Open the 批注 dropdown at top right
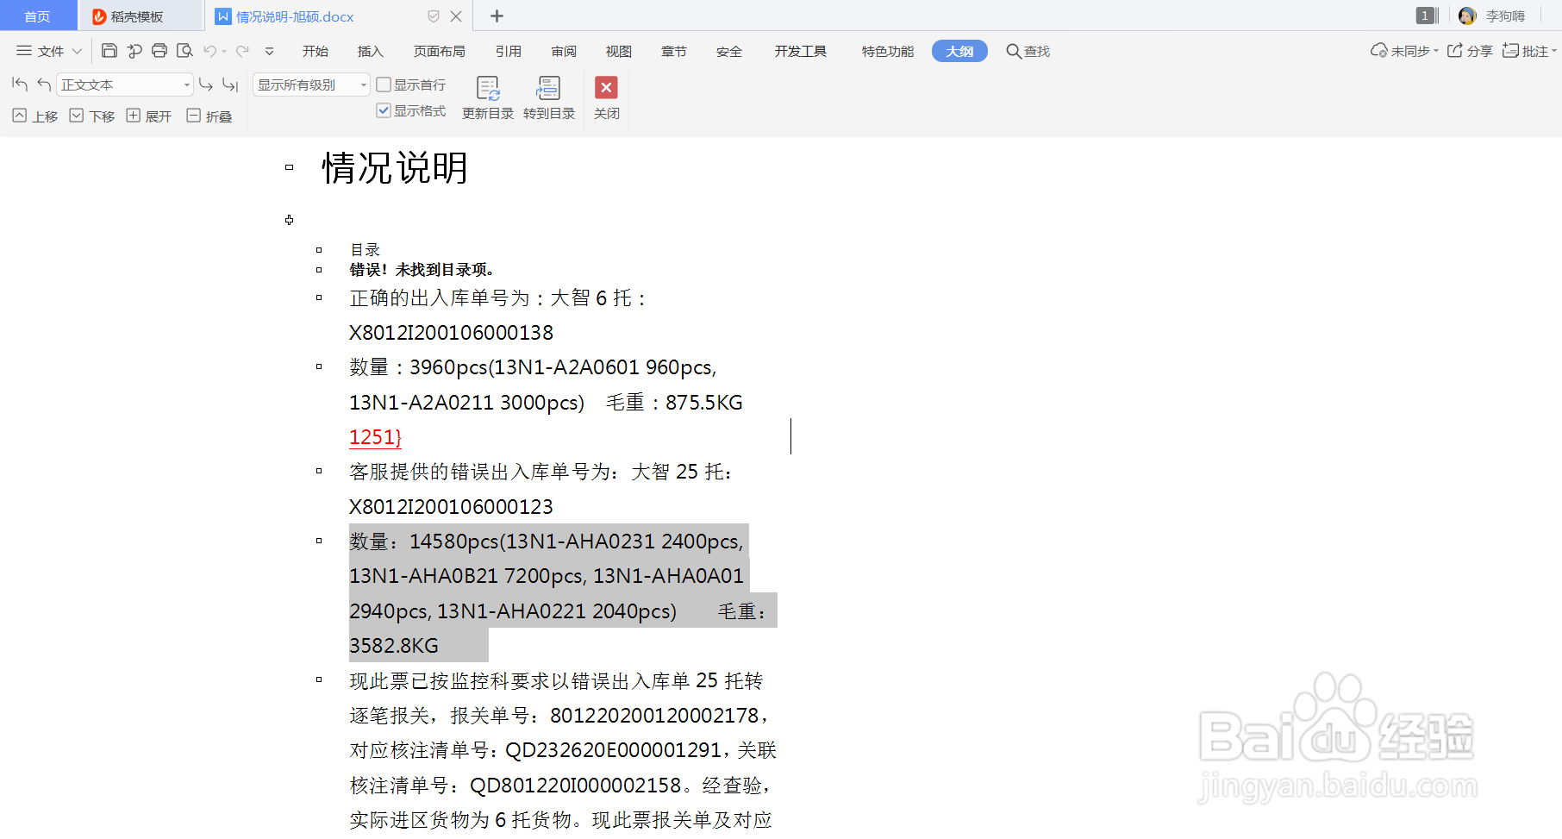Screen dimensions: 1562x839 point(1530,50)
